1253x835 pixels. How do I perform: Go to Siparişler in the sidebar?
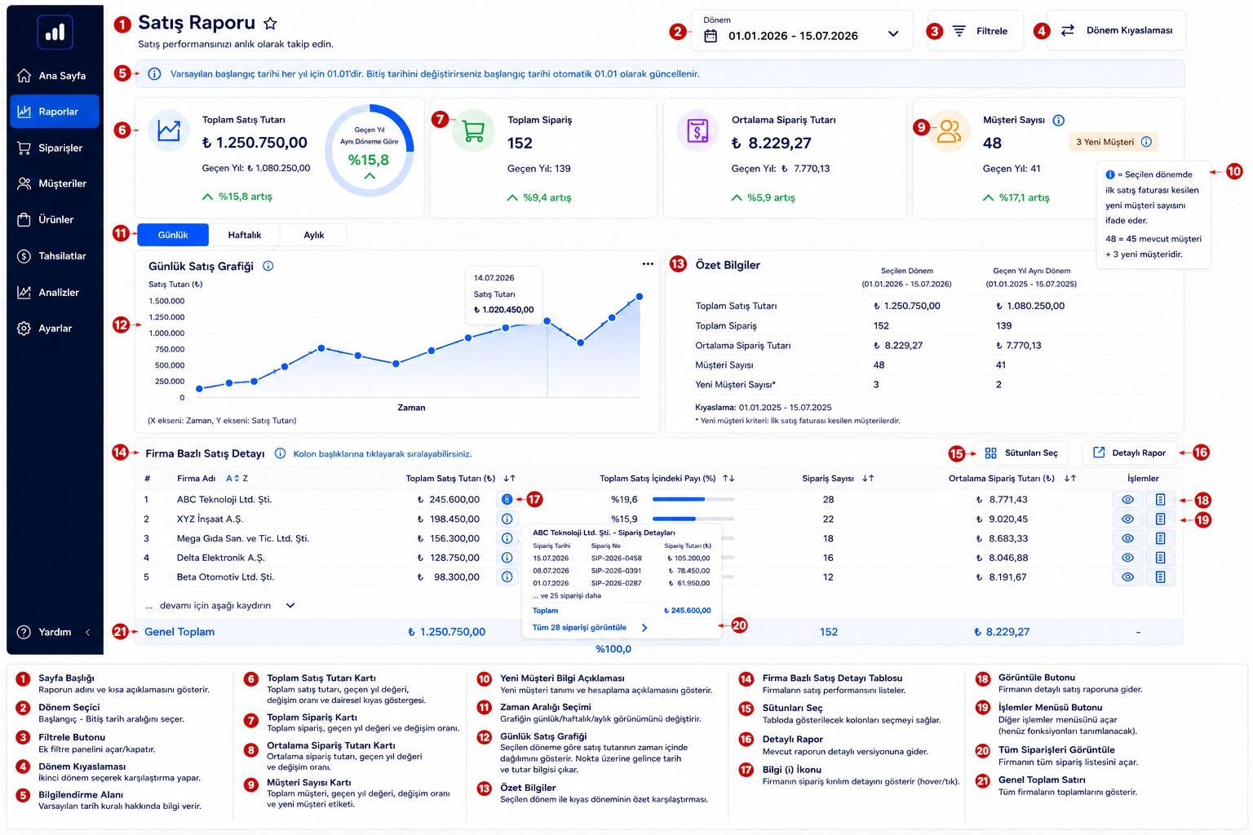(x=55, y=148)
